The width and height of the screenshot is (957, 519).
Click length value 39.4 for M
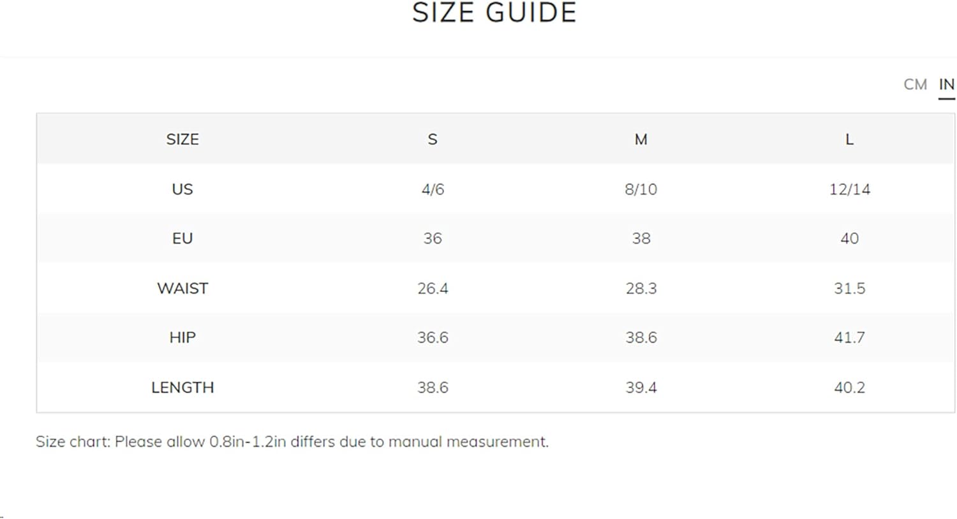pos(641,387)
